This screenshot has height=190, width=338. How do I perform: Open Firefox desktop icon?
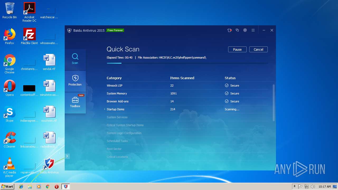[10, 36]
